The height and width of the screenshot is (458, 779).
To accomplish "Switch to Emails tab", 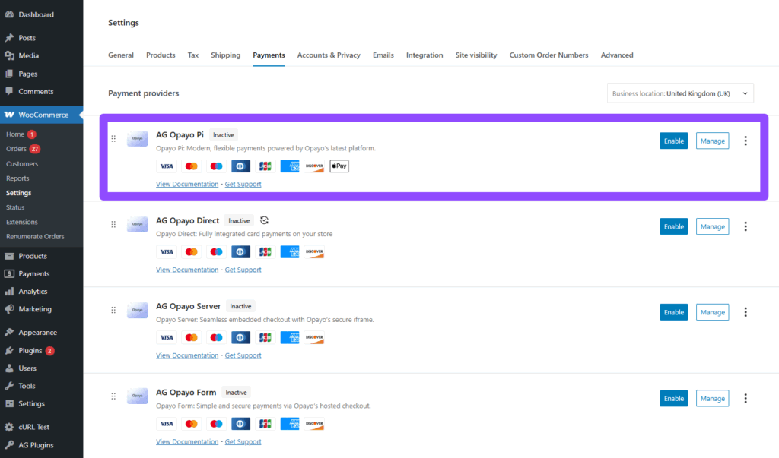I will click(383, 55).
